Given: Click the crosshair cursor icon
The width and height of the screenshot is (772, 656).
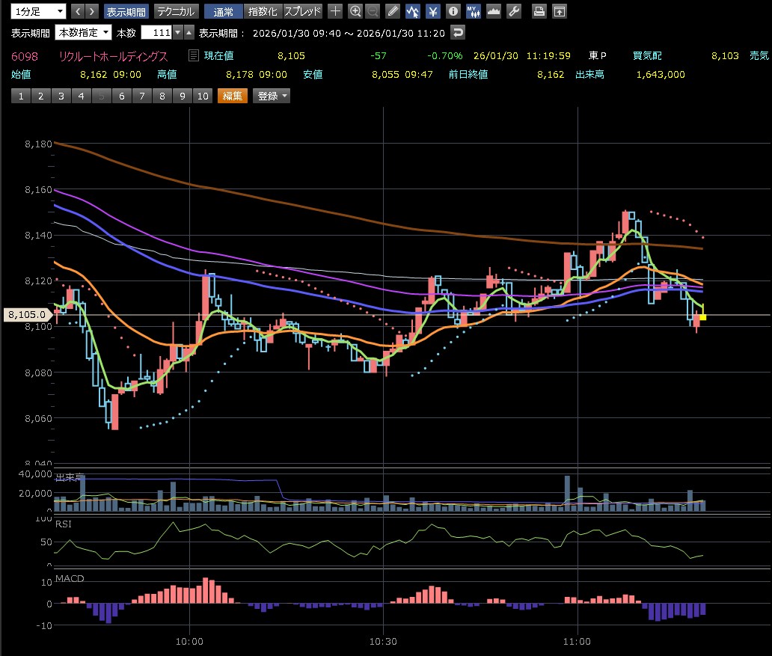Looking at the screenshot, I should (x=336, y=11).
